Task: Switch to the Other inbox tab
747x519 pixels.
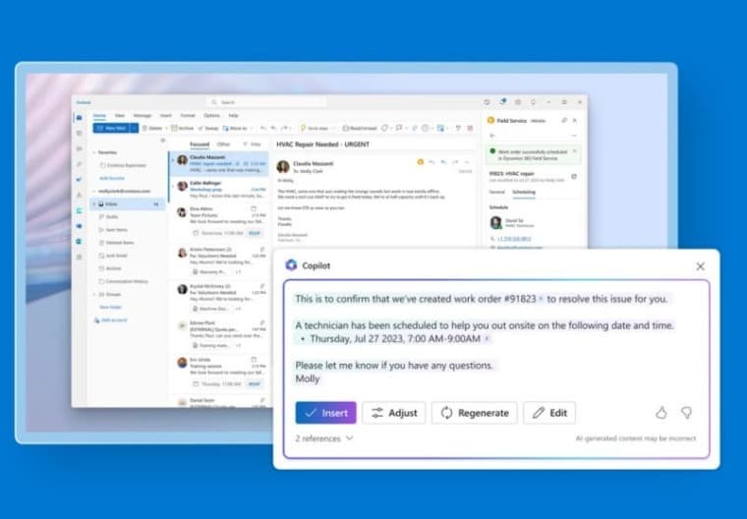Action: pyautogui.click(x=223, y=144)
